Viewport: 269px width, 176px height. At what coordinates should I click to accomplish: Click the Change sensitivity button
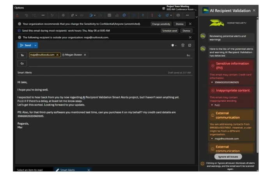pos(161,24)
